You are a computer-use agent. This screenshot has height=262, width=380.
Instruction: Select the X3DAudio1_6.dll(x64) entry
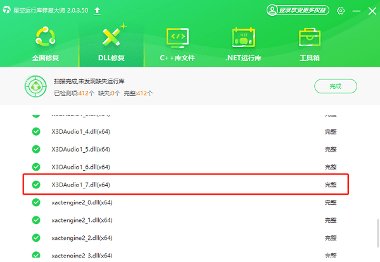[80, 167]
